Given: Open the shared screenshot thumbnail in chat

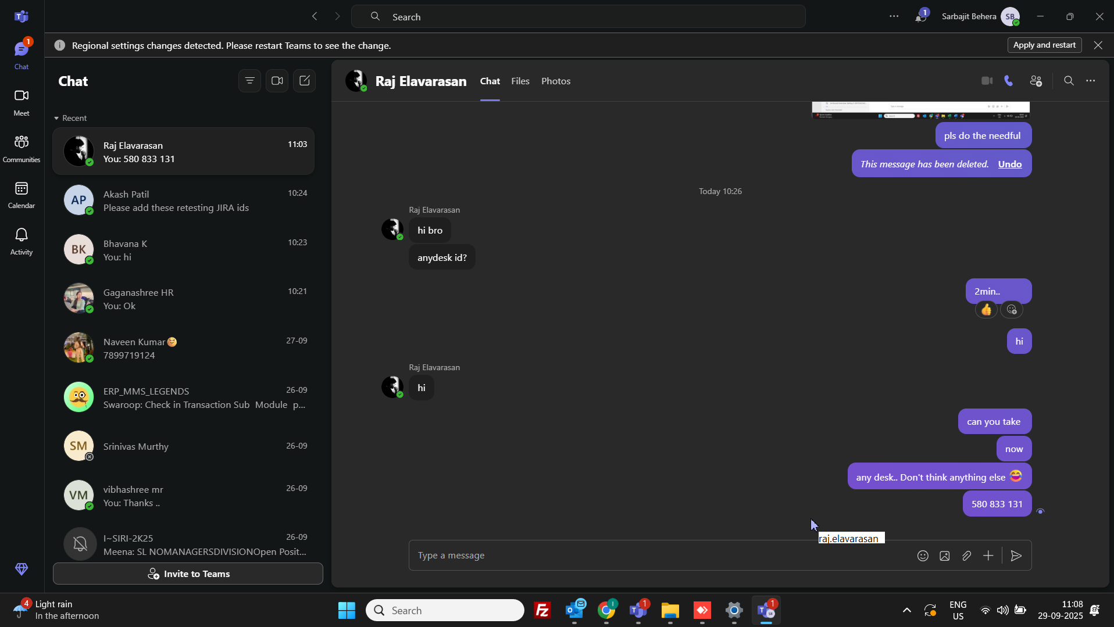Looking at the screenshot, I should (x=920, y=110).
